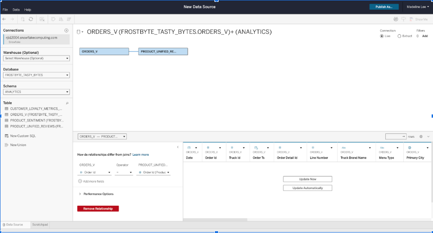Image resolution: width=433 pixels, height=233 pixels.
Task: Click the Remove Relationship button
Action: point(98,208)
